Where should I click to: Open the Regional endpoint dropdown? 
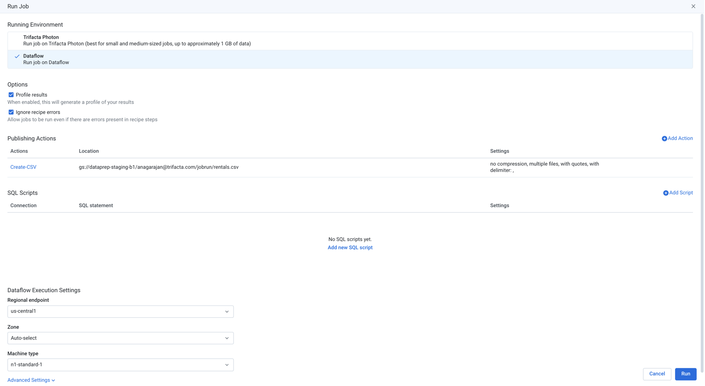pos(120,311)
